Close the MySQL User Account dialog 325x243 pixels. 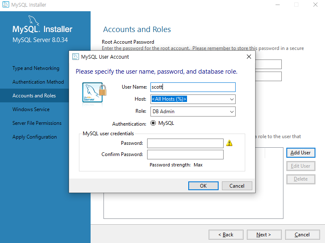pyautogui.click(x=249, y=57)
